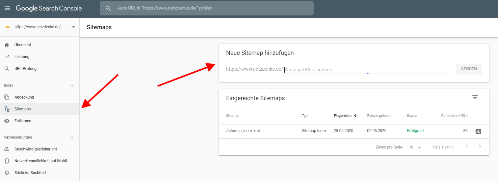
Task: Open the hamburger main menu
Action: pos(7,8)
